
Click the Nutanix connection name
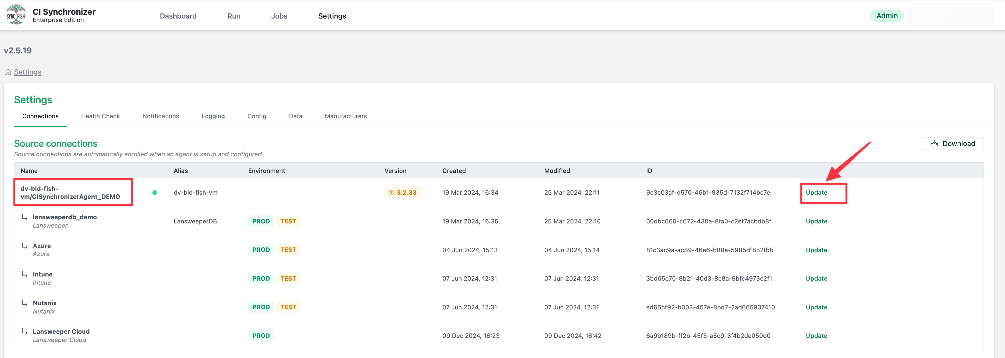click(x=44, y=303)
